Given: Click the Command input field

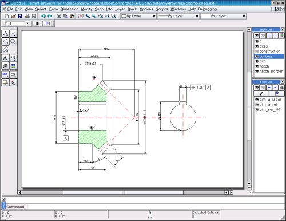Looking at the screenshot, I should (156, 207).
